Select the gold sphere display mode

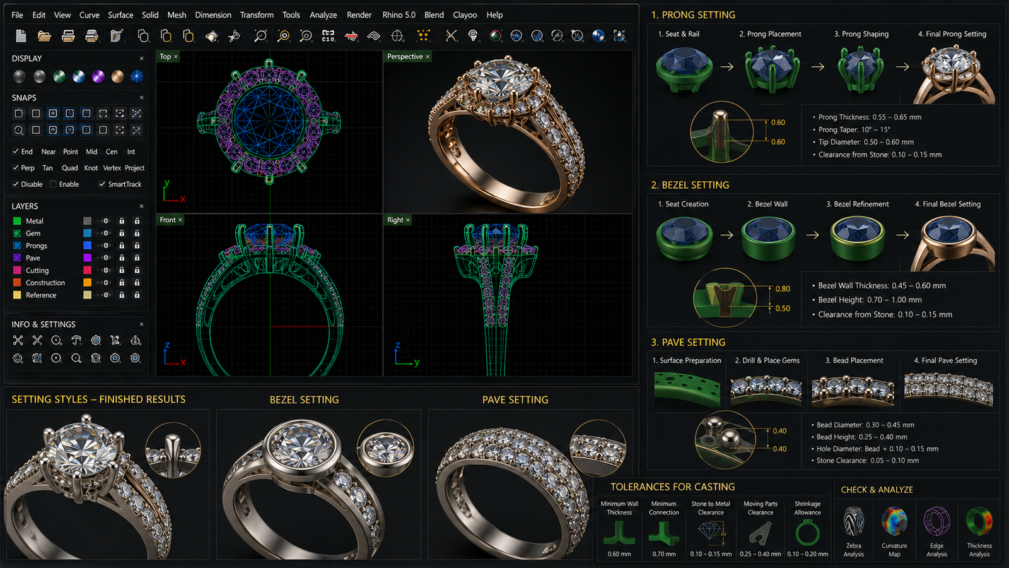(117, 76)
